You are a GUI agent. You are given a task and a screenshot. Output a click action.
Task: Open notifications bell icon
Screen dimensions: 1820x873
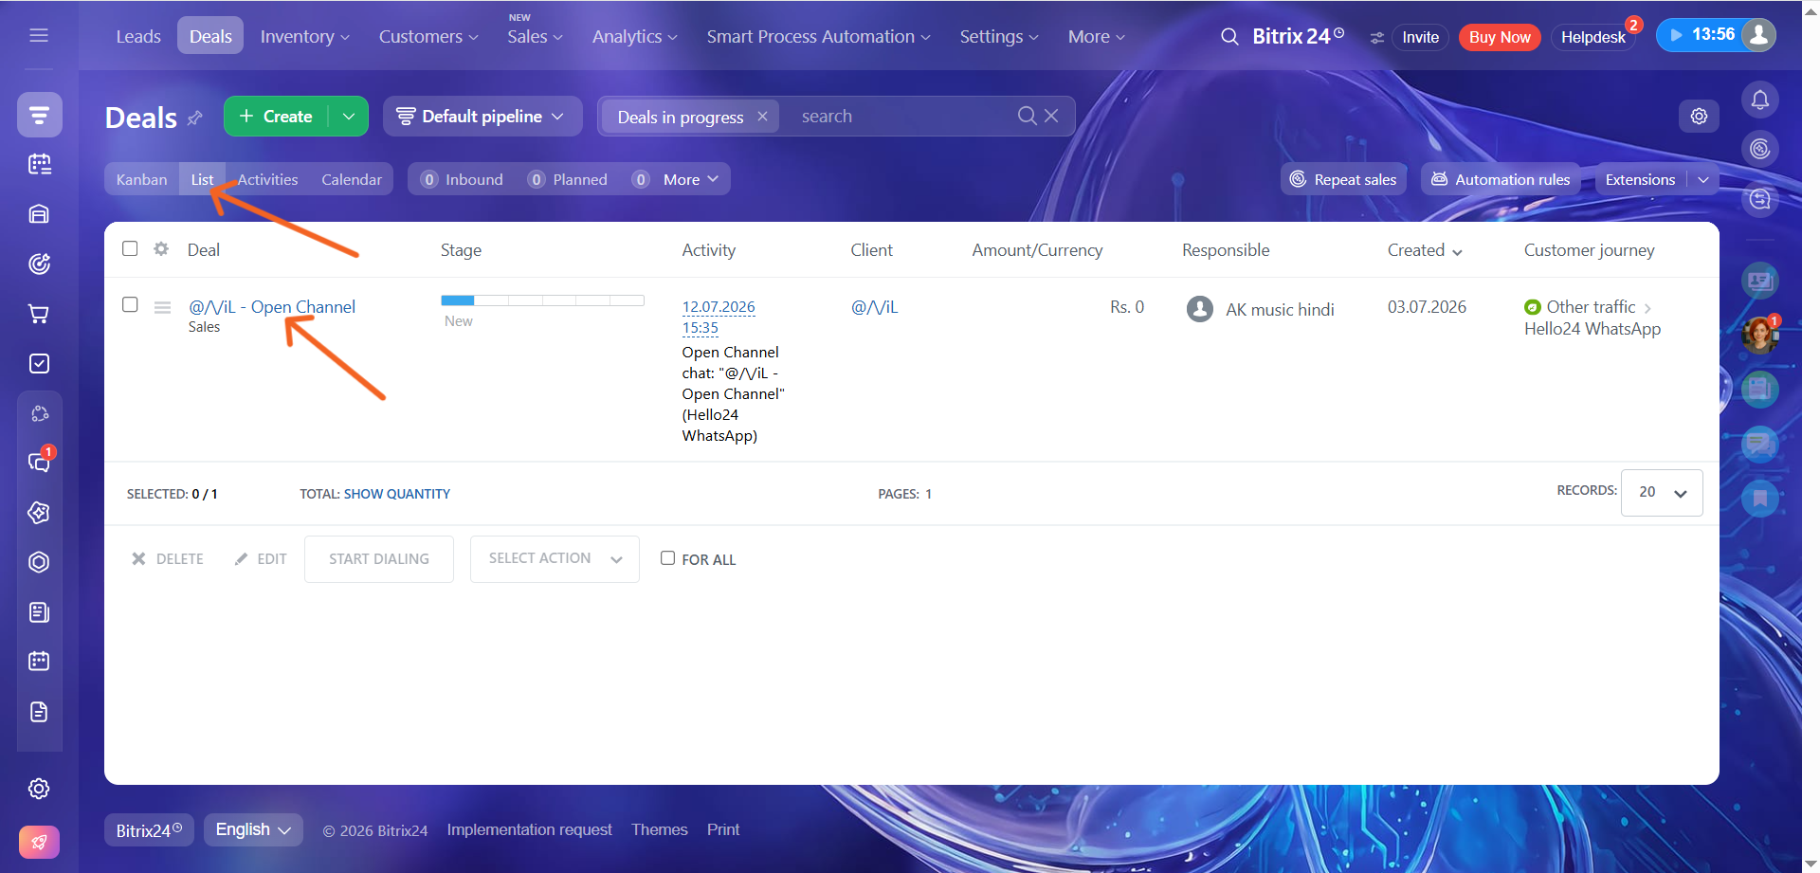(x=1760, y=100)
